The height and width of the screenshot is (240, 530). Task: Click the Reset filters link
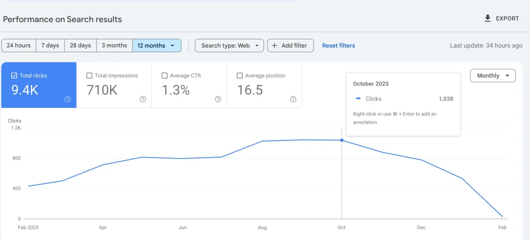339,46
